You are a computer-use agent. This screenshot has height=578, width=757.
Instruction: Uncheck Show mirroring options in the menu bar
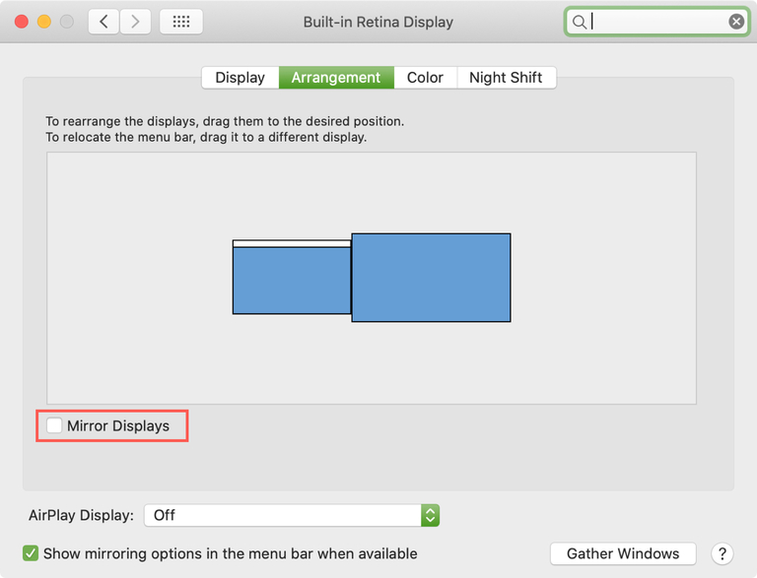tap(31, 553)
